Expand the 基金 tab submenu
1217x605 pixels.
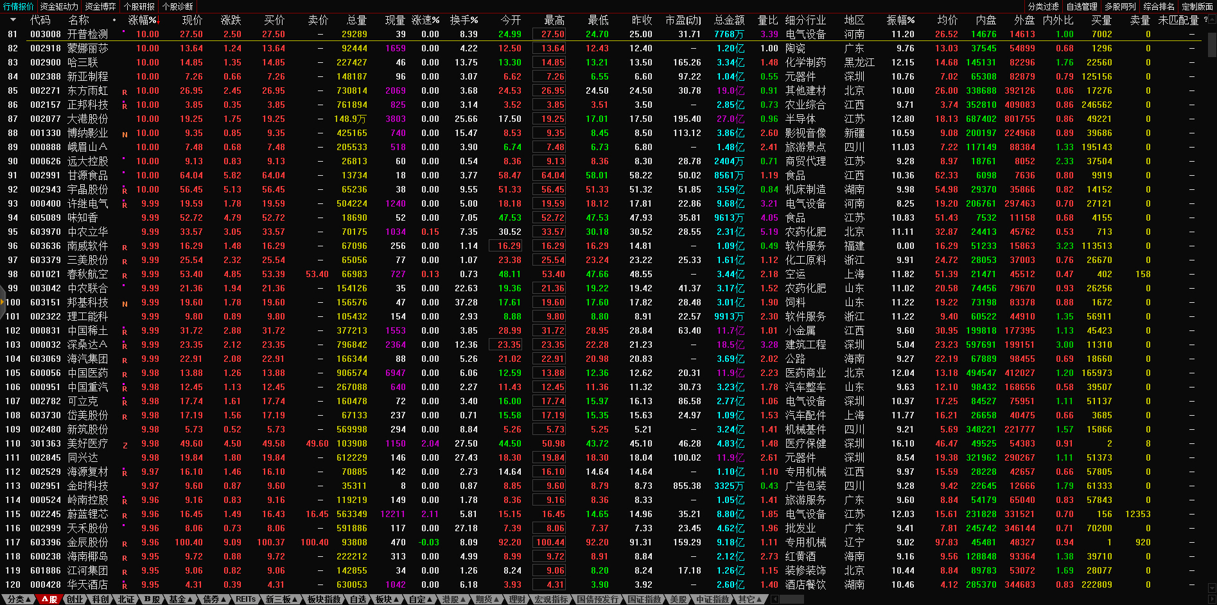click(180, 599)
